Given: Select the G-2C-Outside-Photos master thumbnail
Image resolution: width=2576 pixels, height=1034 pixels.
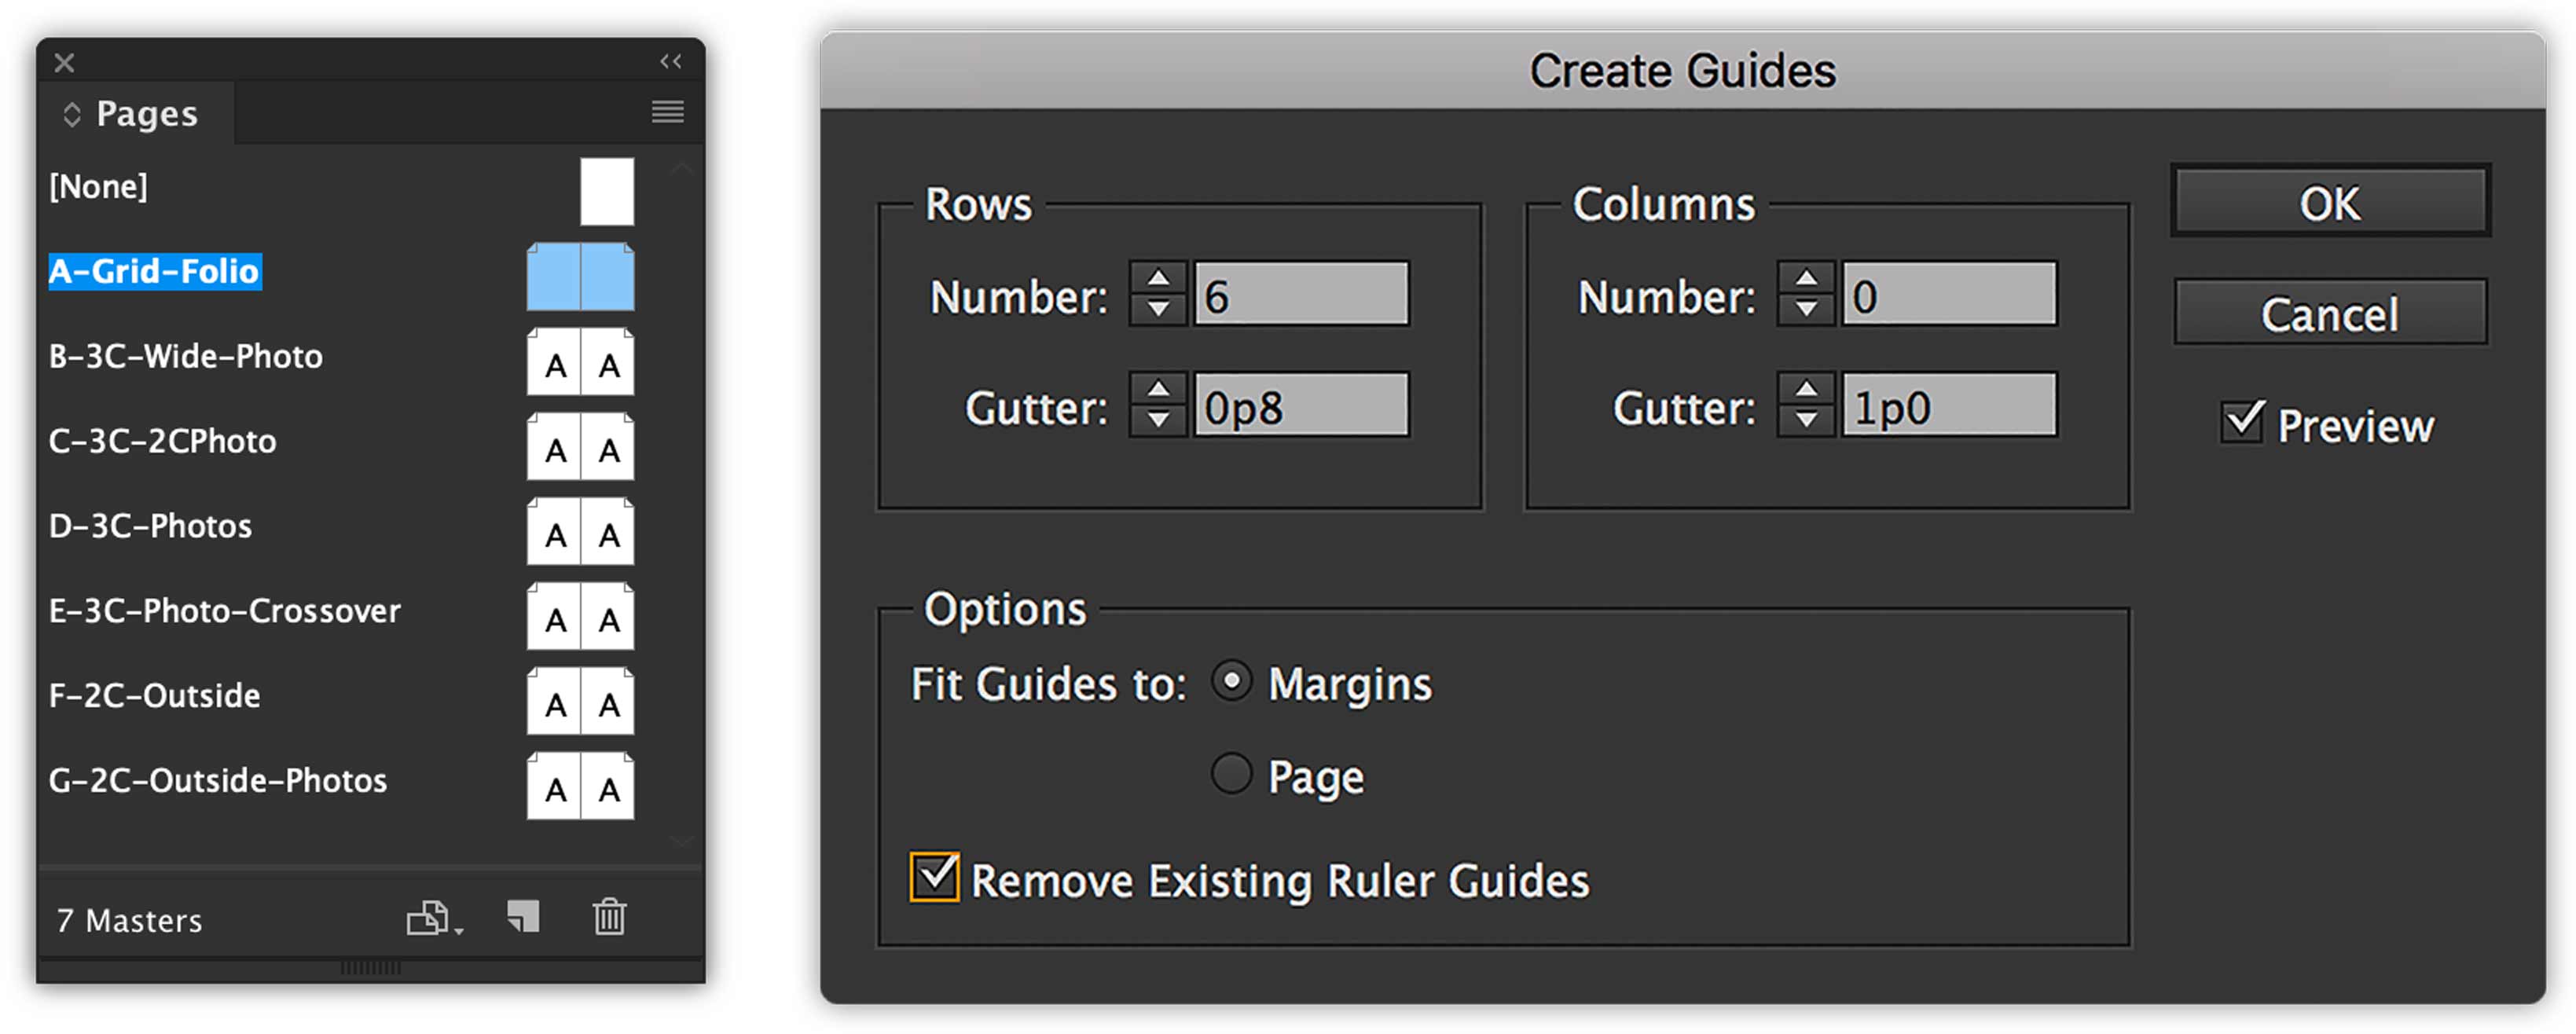Looking at the screenshot, I should 580,786.
